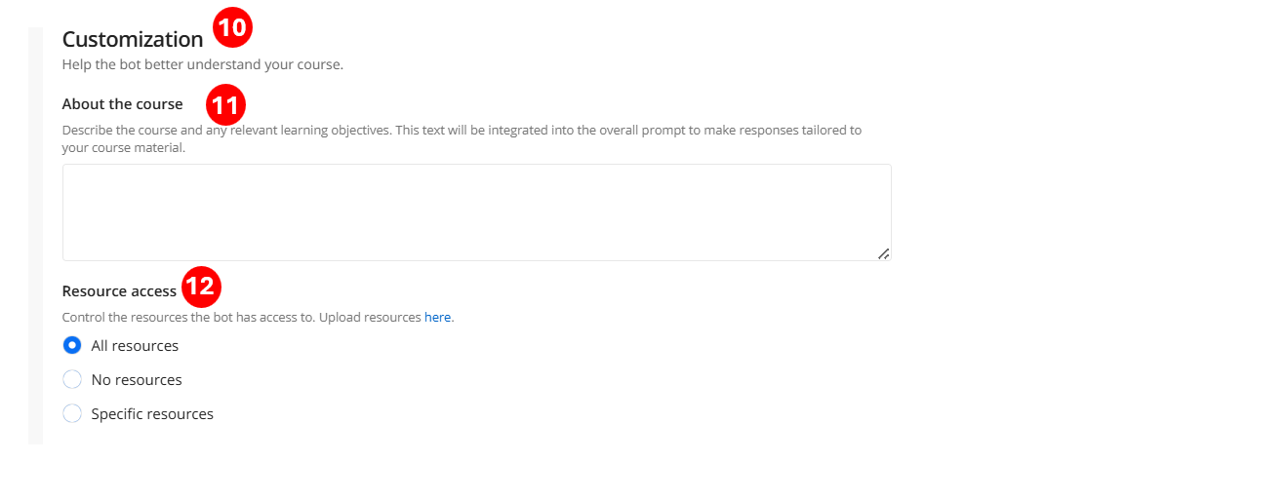
Task: Click the 'About the course' field label
Action: (x=122, y=104)
